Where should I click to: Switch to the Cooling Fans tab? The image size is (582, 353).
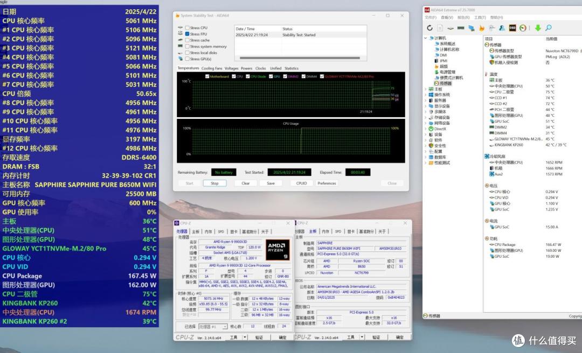point(212,68)
